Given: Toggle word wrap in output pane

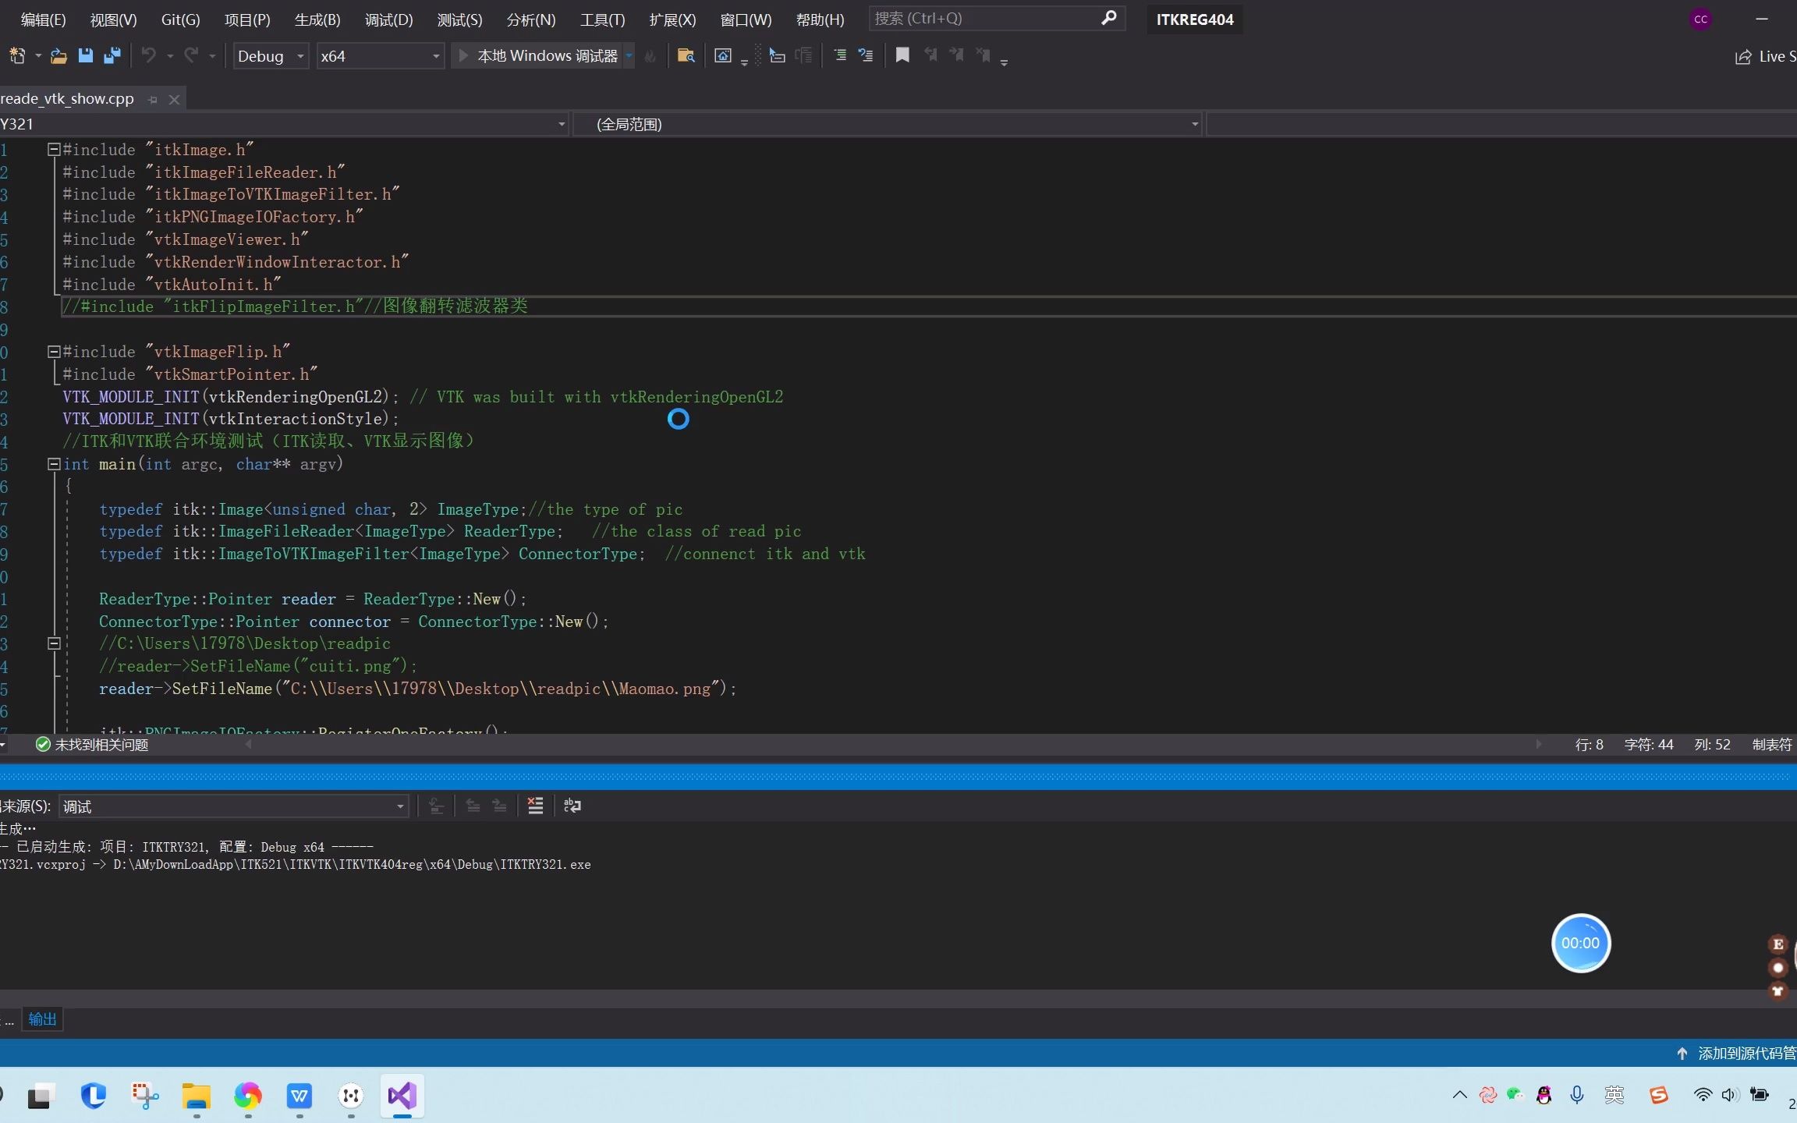Looking at the screenshot, I should [572, 806].
